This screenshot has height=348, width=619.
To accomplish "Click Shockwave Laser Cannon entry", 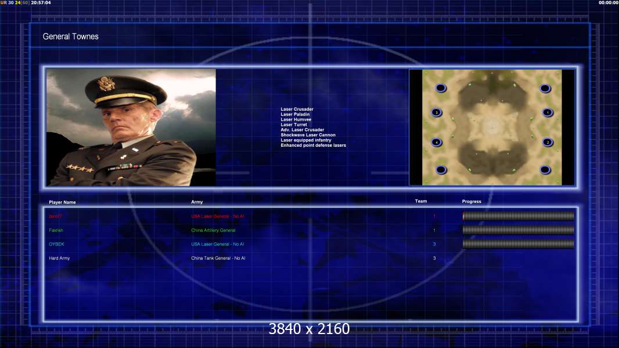I will pos(308,135).
